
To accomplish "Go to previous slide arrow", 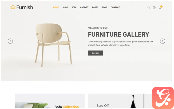I will (10, 41).
